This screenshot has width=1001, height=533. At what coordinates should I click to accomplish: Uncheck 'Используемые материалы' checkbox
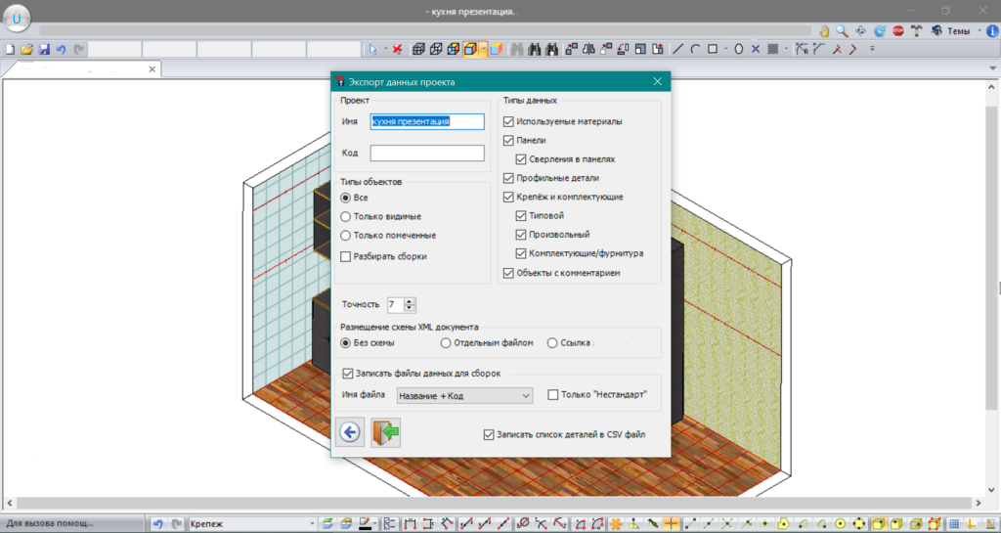[508, 122]
